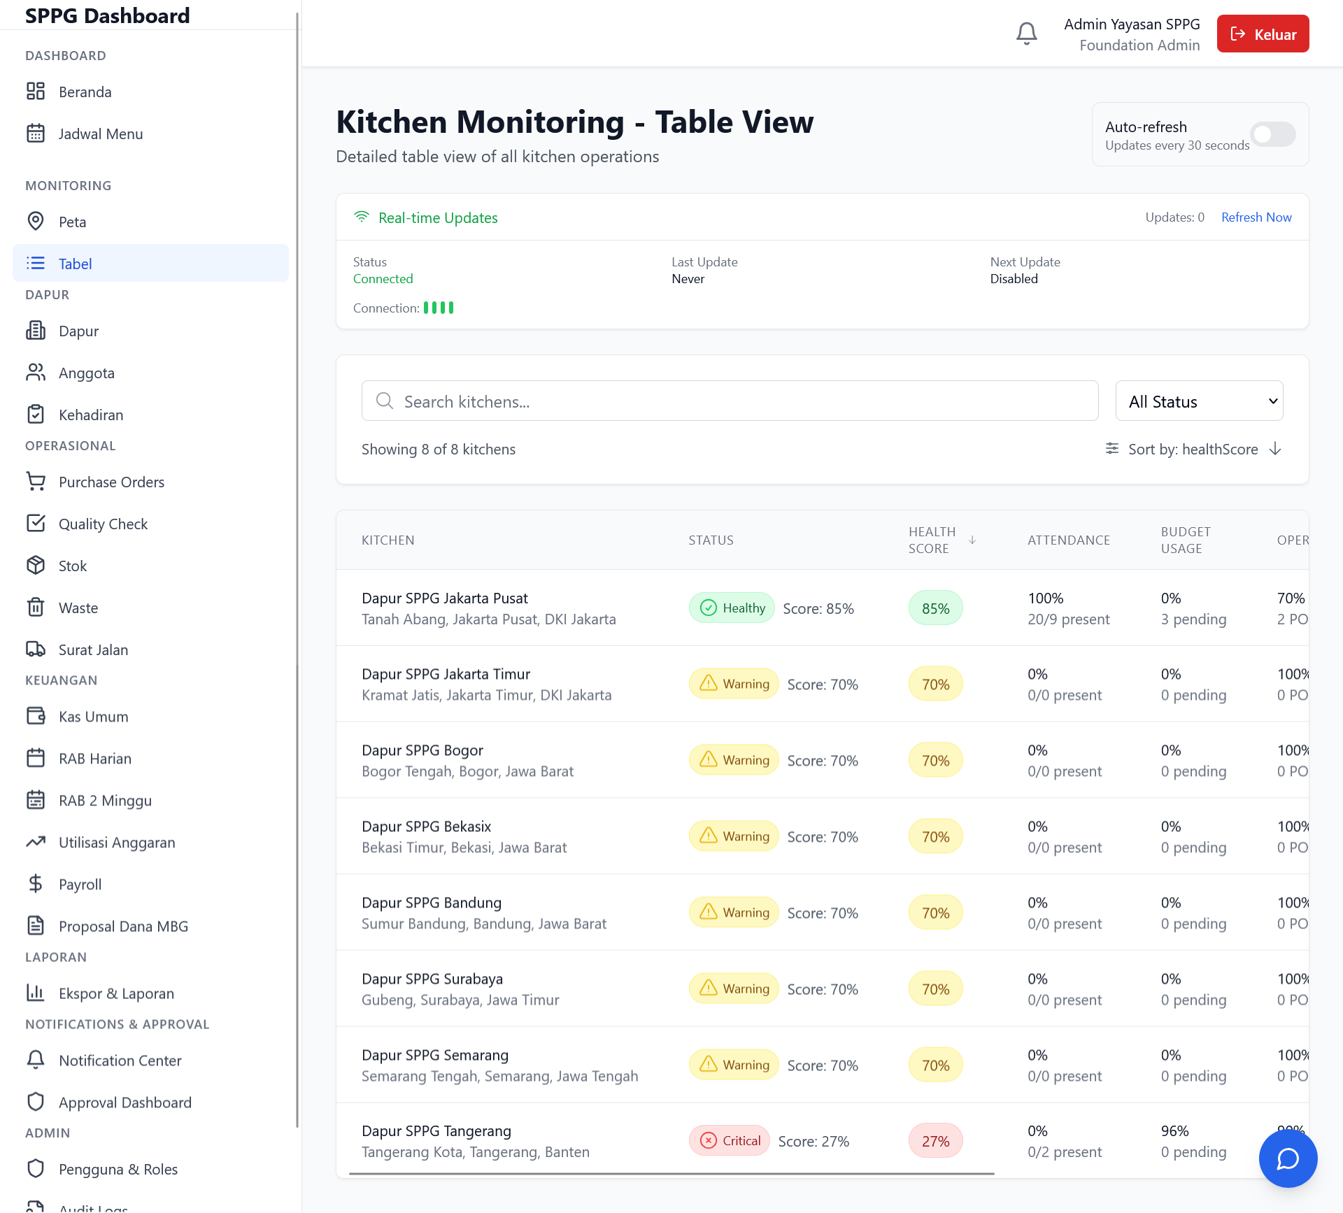The image size is (1343, 1213).
Task: Click the Stok box icon
Action: [x=36, y=566]
